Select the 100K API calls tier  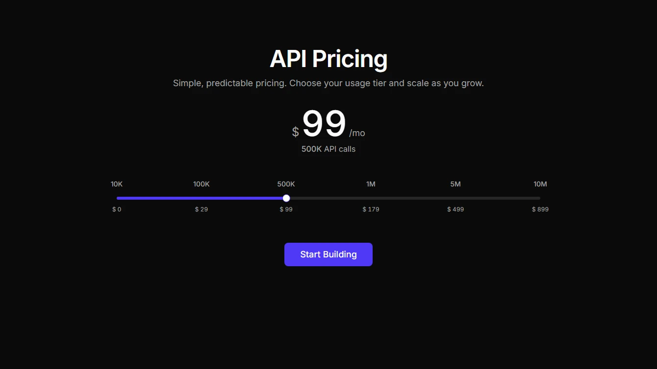[201, 184]
